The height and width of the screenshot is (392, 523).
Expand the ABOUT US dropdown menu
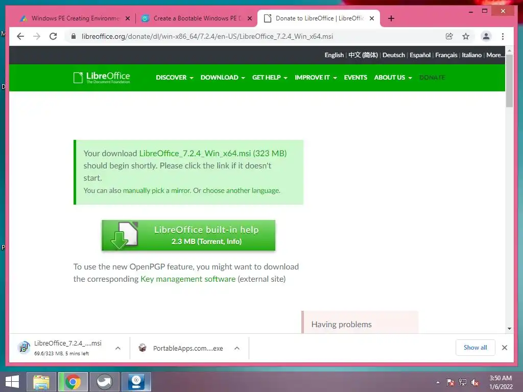coord(393,78)
